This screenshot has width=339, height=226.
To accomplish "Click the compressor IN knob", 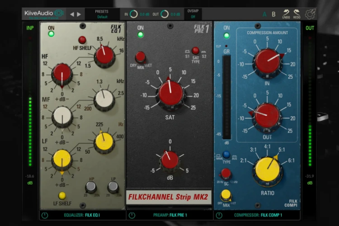I will click(x=268, y=62).
